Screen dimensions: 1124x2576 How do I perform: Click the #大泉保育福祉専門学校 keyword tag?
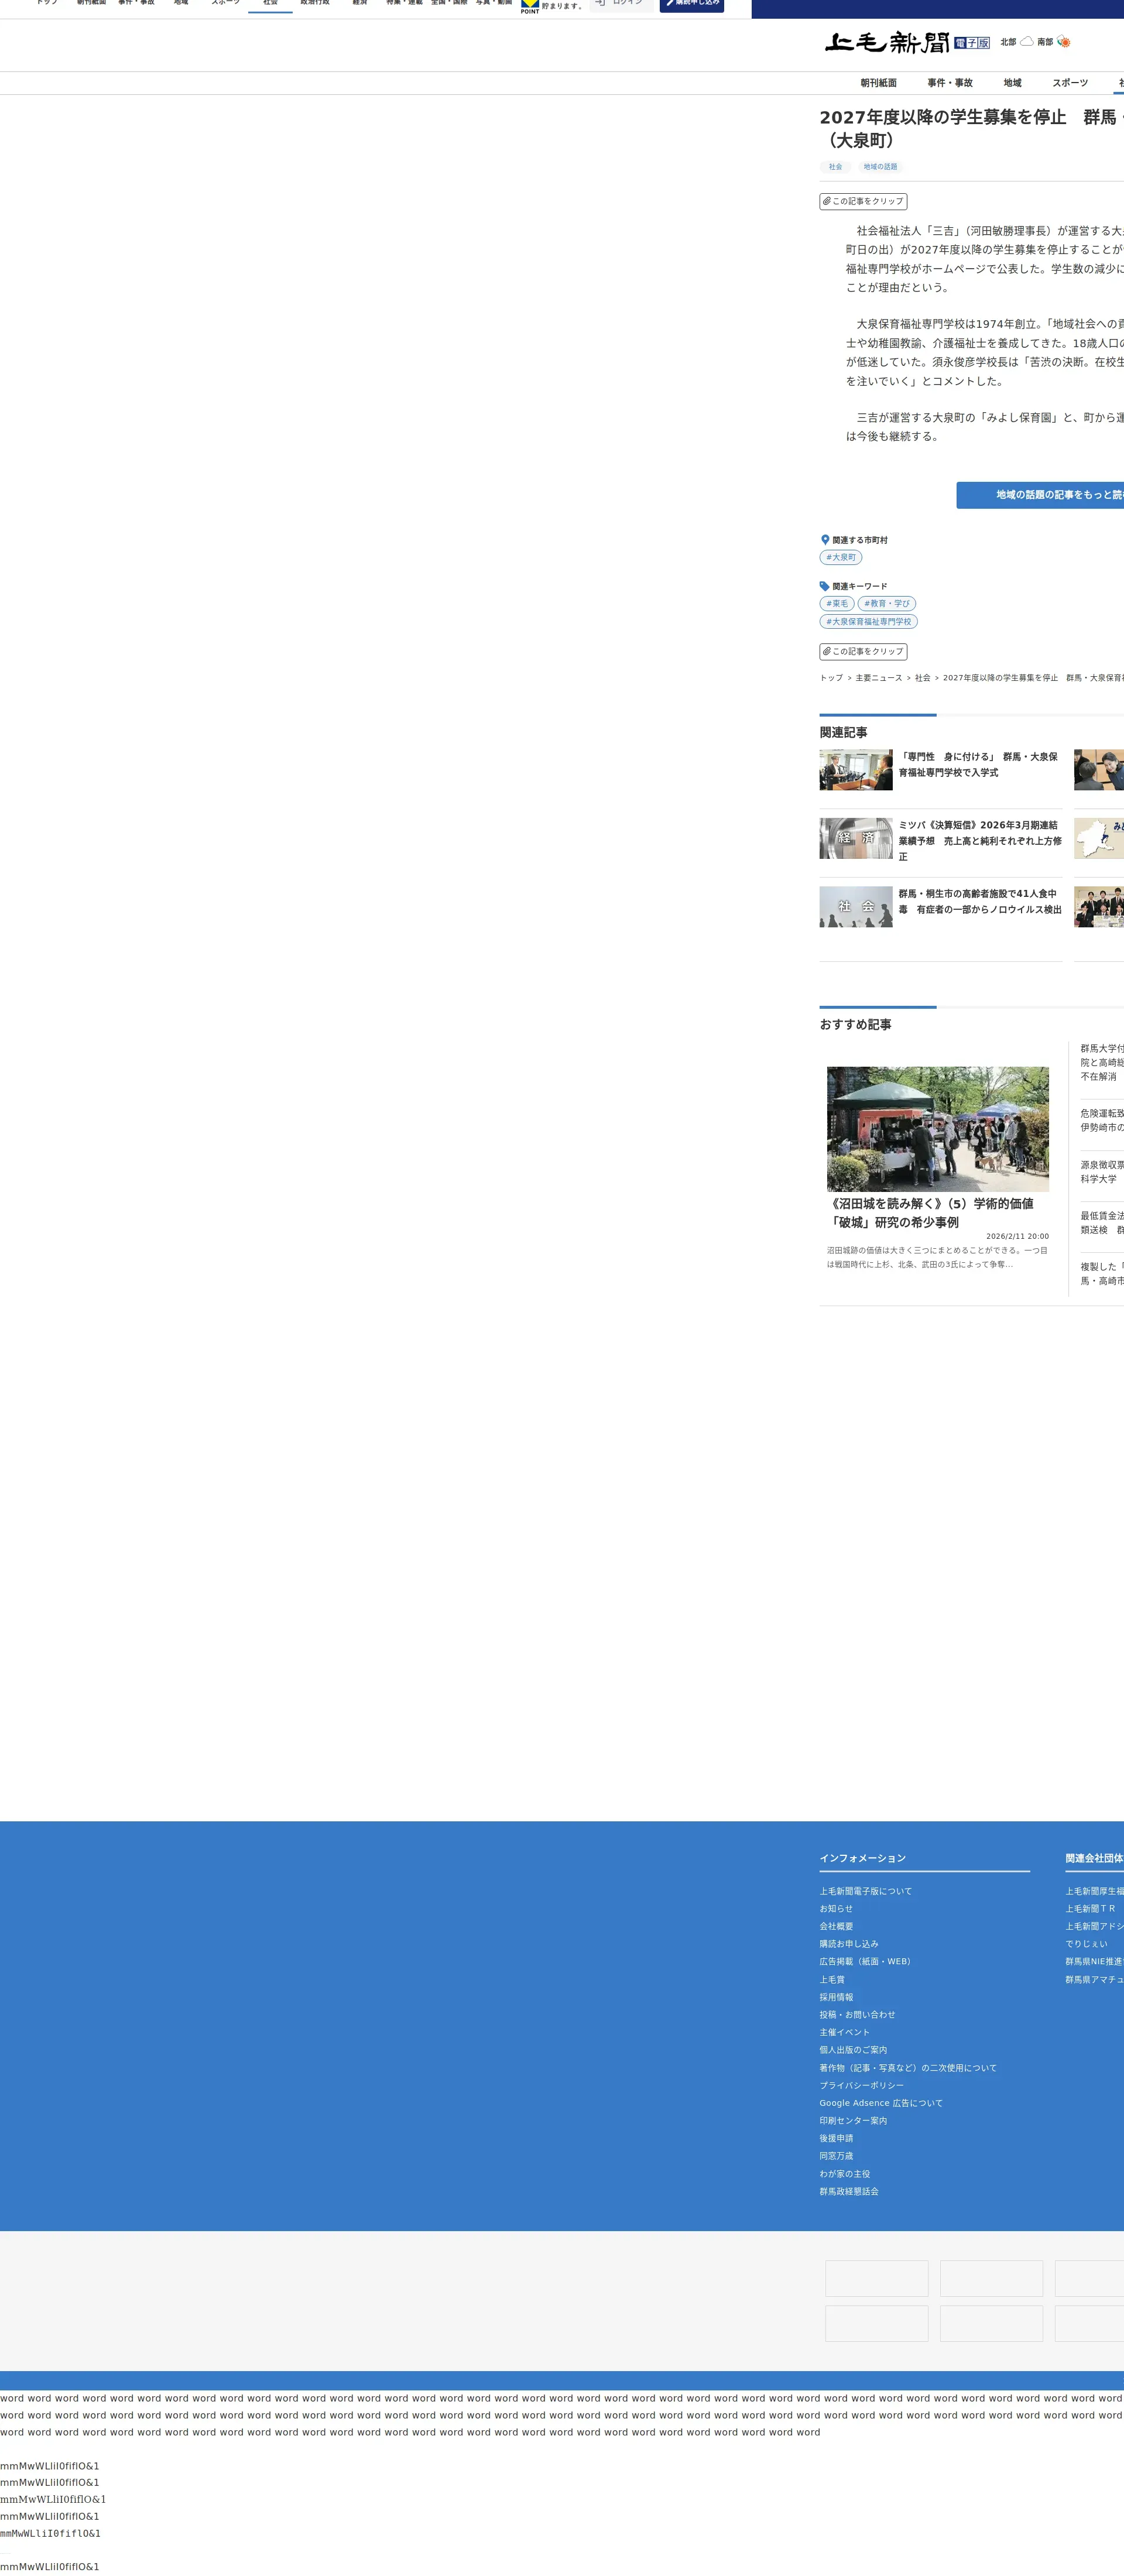868,621
